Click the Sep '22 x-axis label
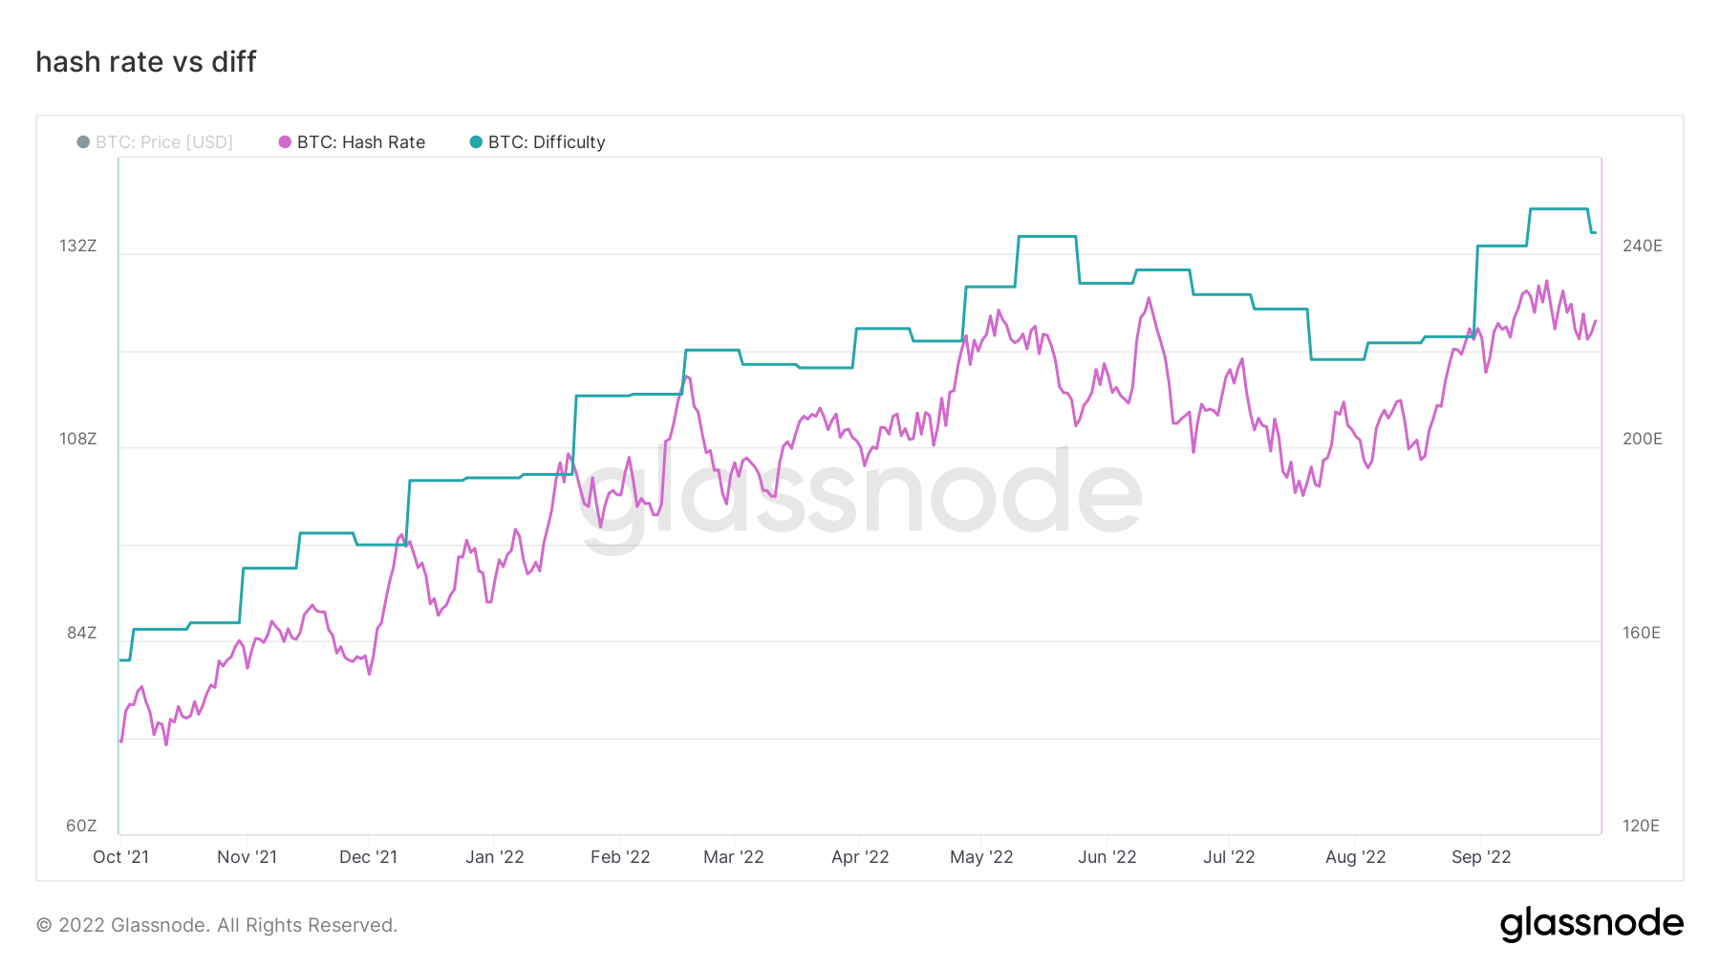The height and width of the screenshot is (968, 1720). pos(1481,857)
